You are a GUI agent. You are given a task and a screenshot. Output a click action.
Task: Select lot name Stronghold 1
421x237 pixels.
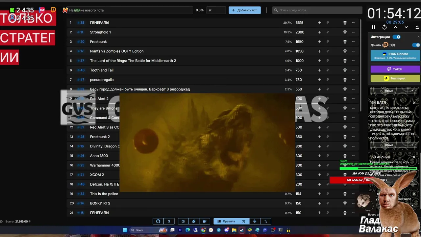coord(100,32)
